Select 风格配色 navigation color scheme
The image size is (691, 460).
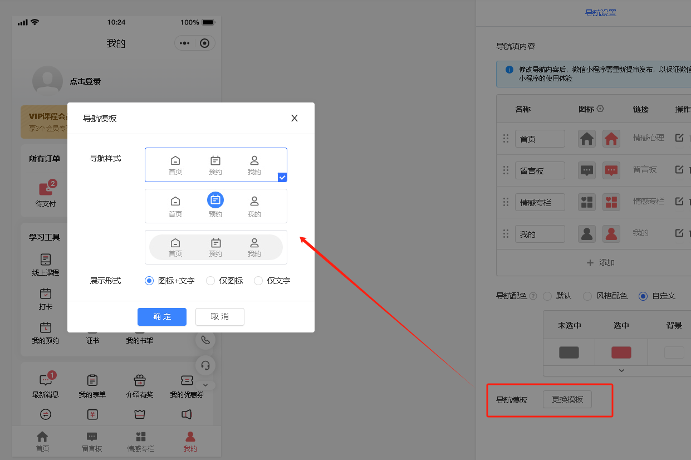click(605, 296)
